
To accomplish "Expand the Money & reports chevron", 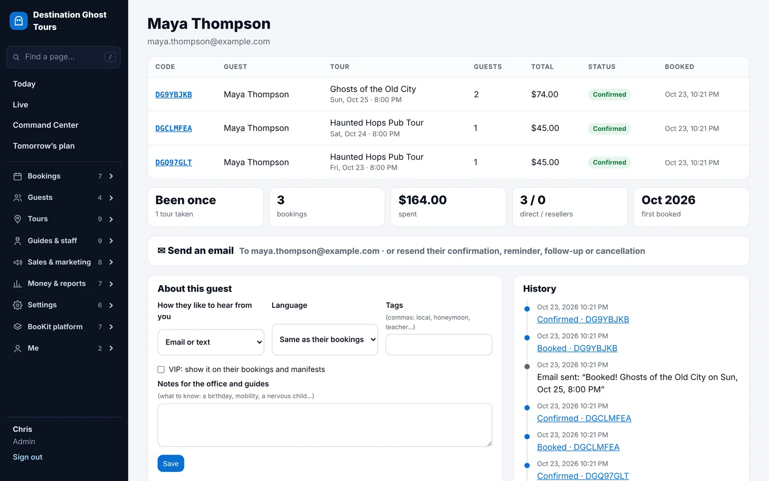I will coord(111,284).
